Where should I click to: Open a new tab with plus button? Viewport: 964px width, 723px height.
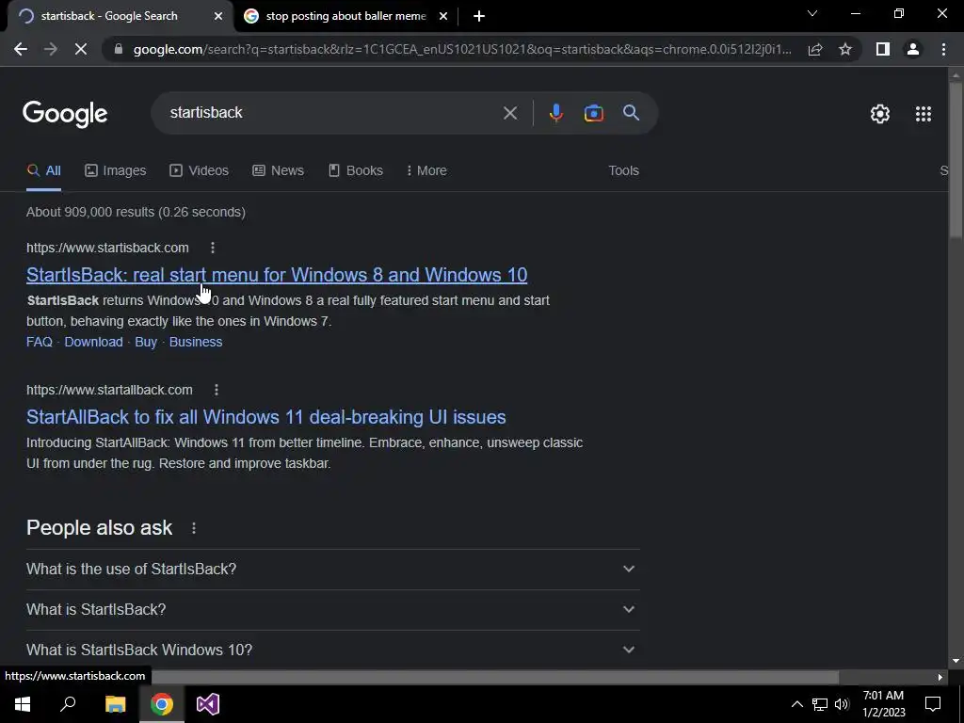coord(479,16)
